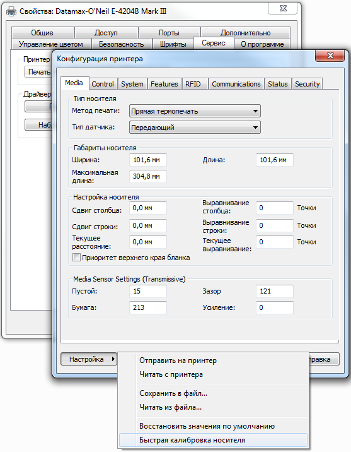Choose Восстановить значения по умолчанию
Screen dimensions: 351x452
coord(213,426)
